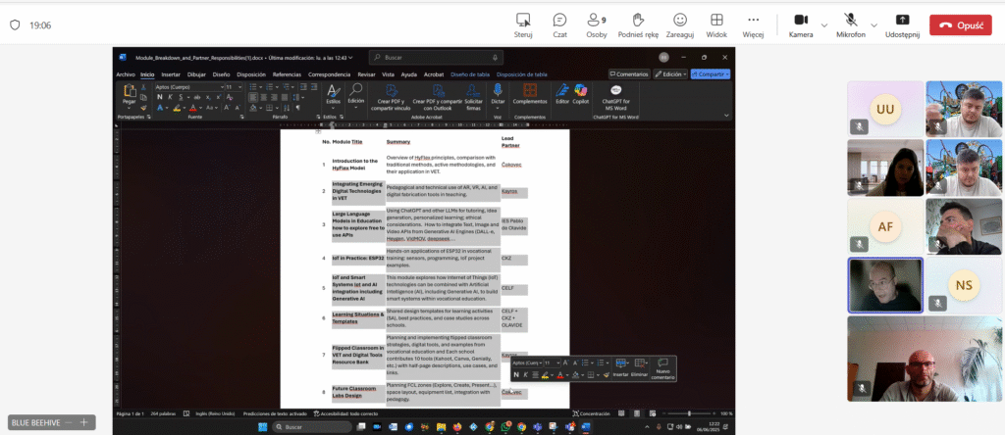Open the Czat chat panel
1005x435 pixels.
(559, 20)
